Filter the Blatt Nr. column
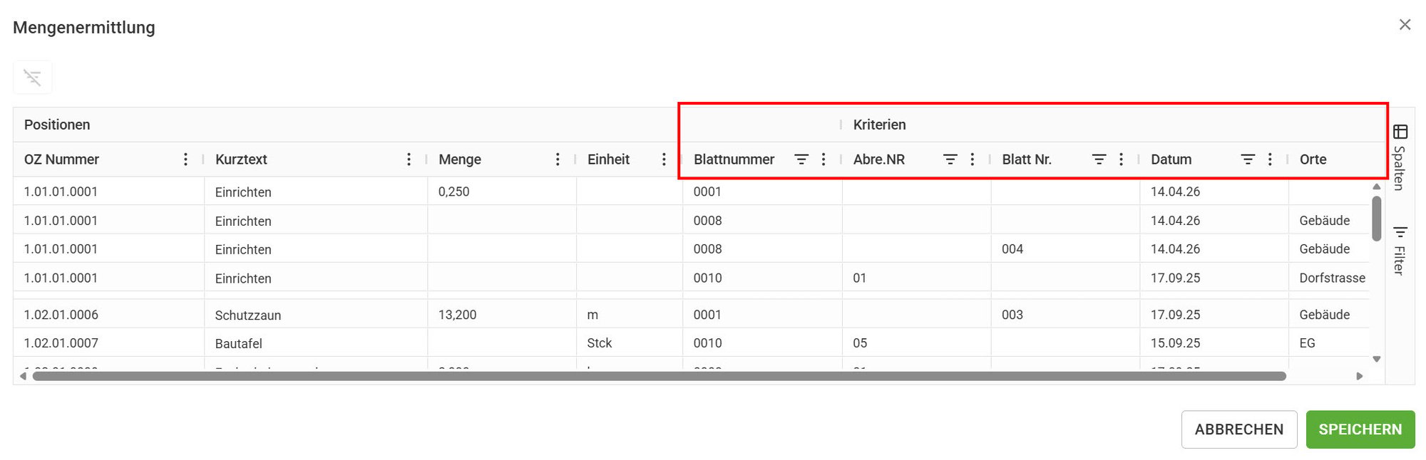1426x460 pixels. click(1099, 160)
